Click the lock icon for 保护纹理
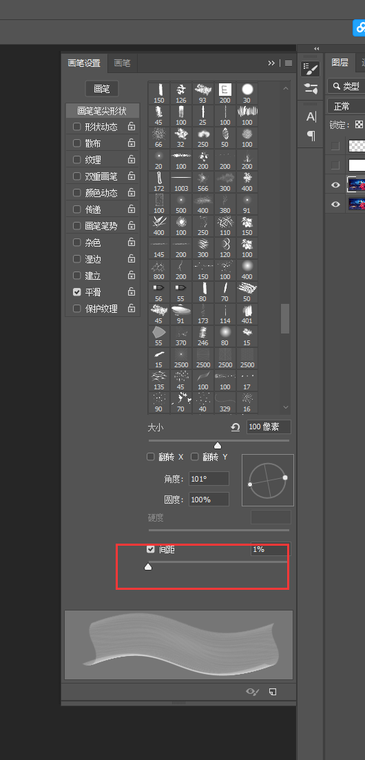 coord(132,308)
